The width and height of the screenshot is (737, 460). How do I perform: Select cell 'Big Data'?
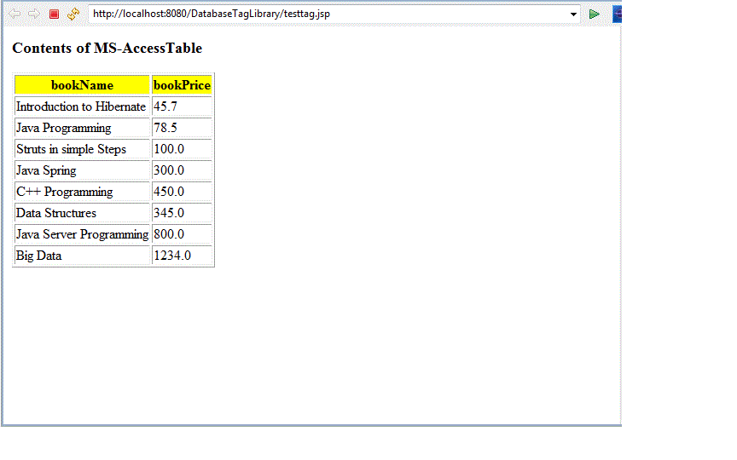point(82,256)
